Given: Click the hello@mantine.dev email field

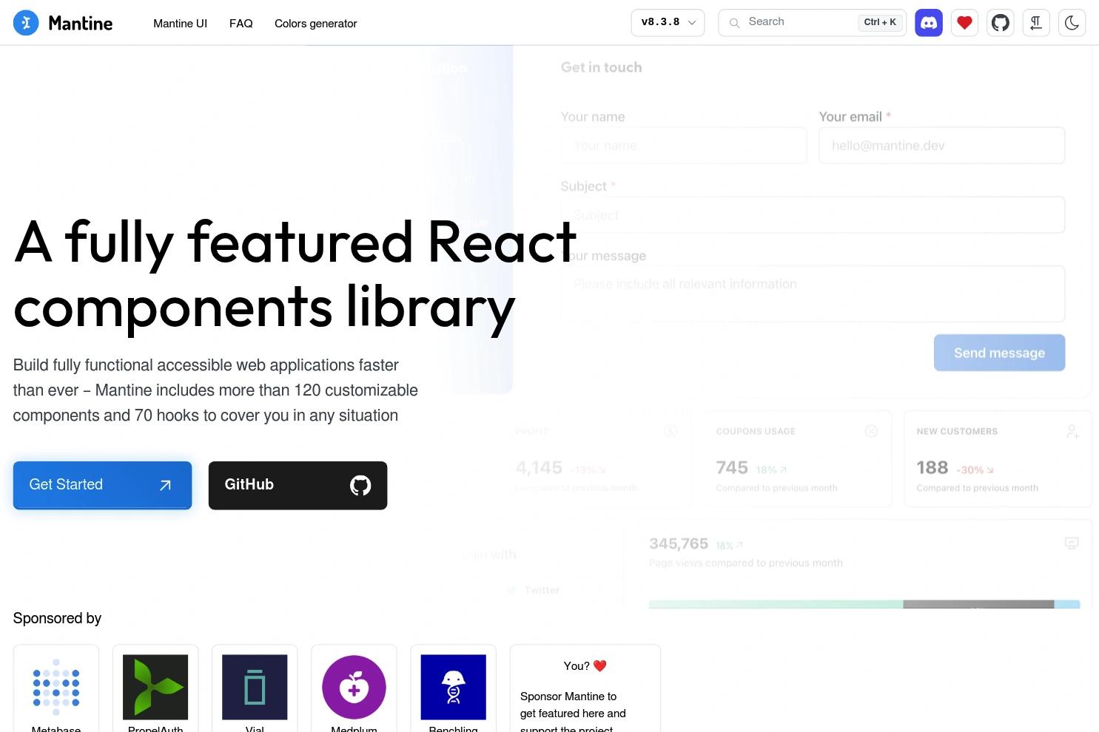Looking at the screenshot, I should pos(941,146).
